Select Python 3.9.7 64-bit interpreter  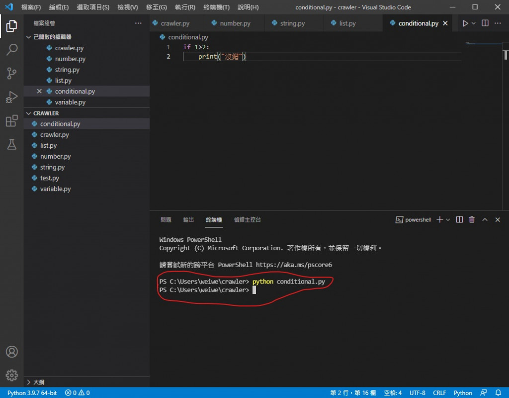click(x=32, y=393)
